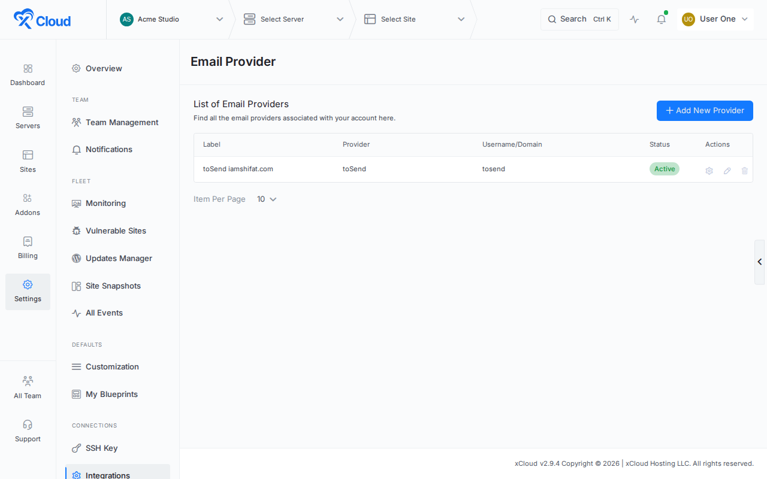Click the settings gear for toSend provider

(709, 171)
